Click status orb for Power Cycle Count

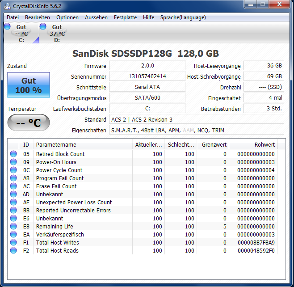[x=13, y=170]
